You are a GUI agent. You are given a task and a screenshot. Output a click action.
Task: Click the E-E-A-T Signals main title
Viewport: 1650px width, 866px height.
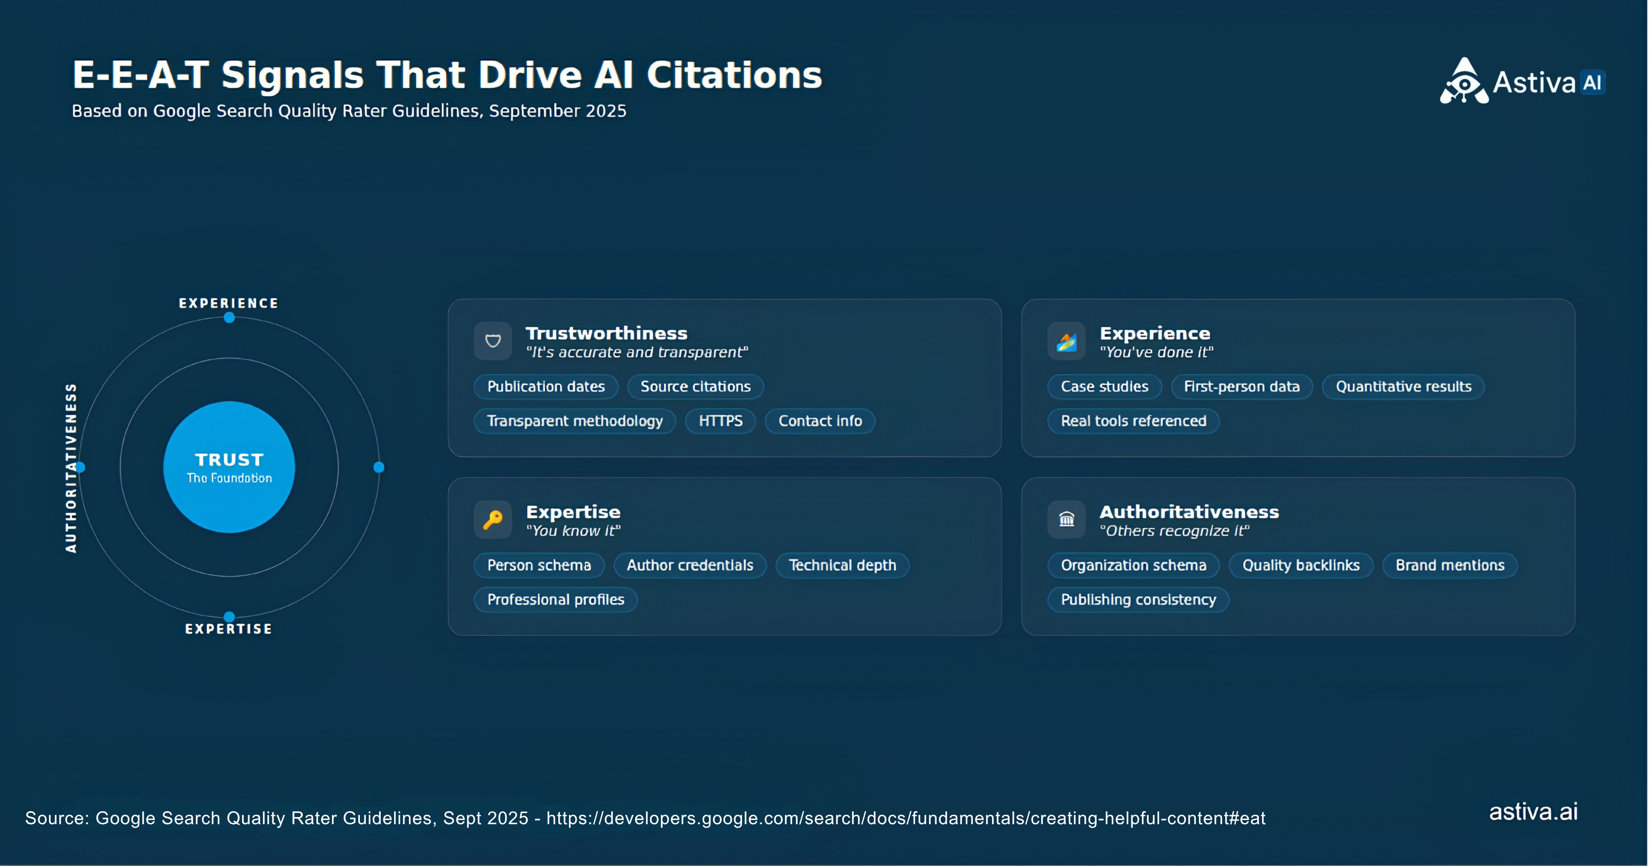447,76
